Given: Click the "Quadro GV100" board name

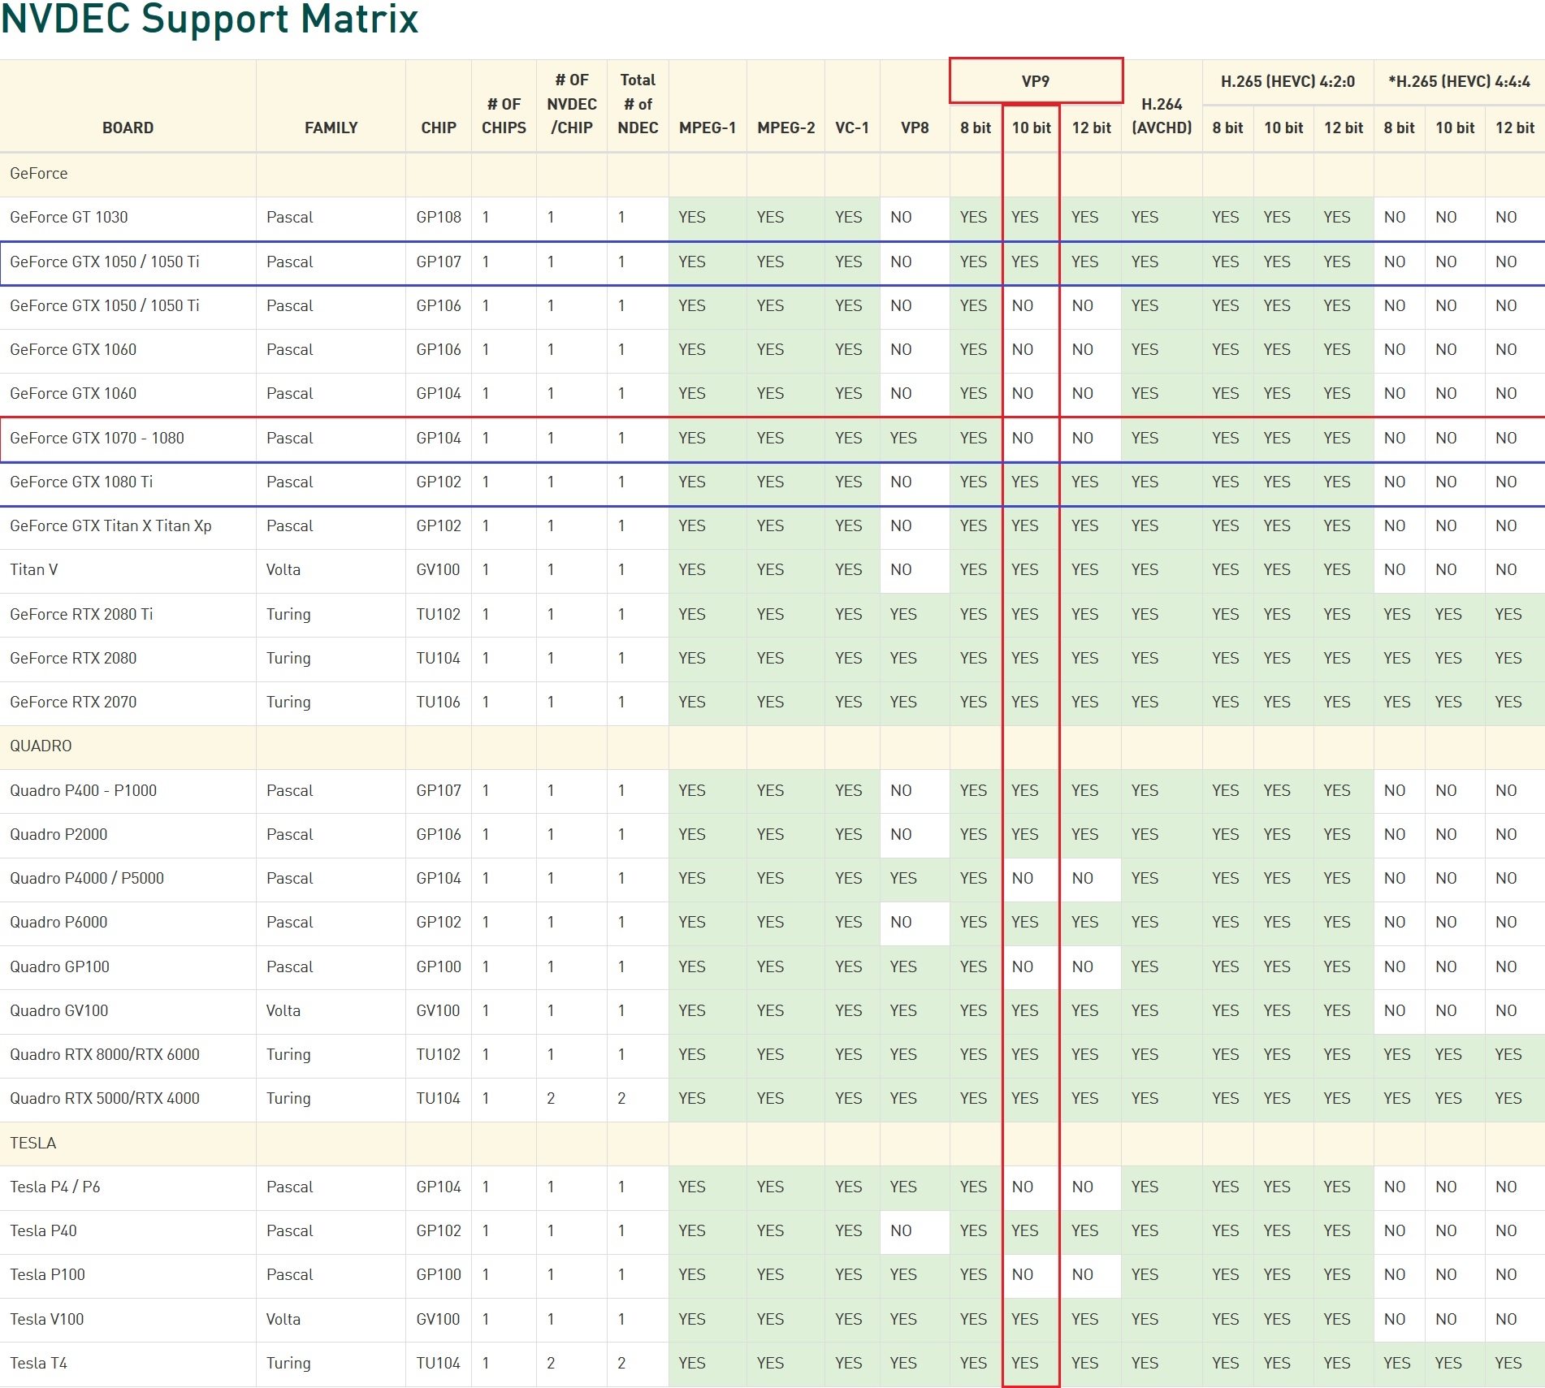Looking at the screenshot, I should [x=59, y=1010].
